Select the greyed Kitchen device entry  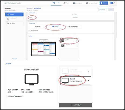[x=76, y=71]
